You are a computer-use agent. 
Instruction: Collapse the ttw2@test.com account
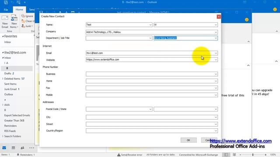3,53
